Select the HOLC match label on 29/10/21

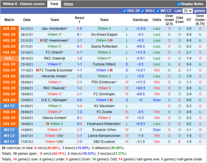pyautogui.click(x=9, y=58)
